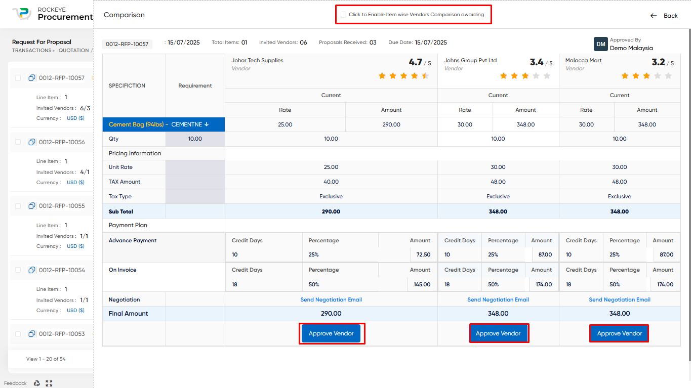
Task: Click the copy icon beside 0012-RFP-10054
Action: click(32, 270)
